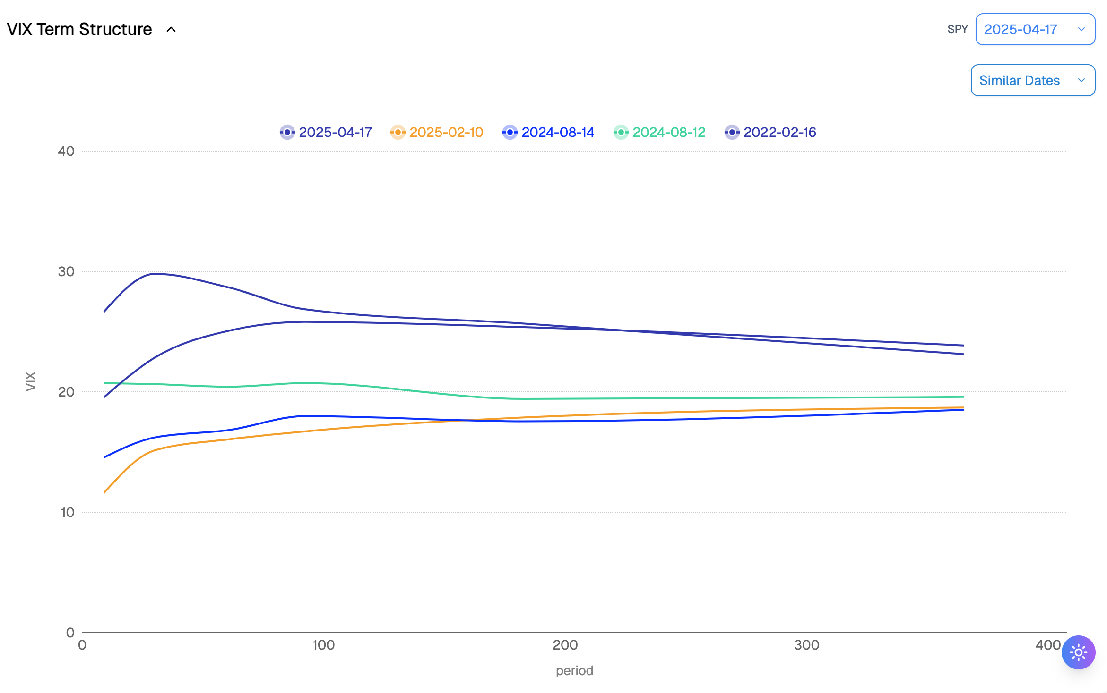Toggle the orange 2025-02-10 legend marker
The image size is (1107, 693).
(398, 132)
